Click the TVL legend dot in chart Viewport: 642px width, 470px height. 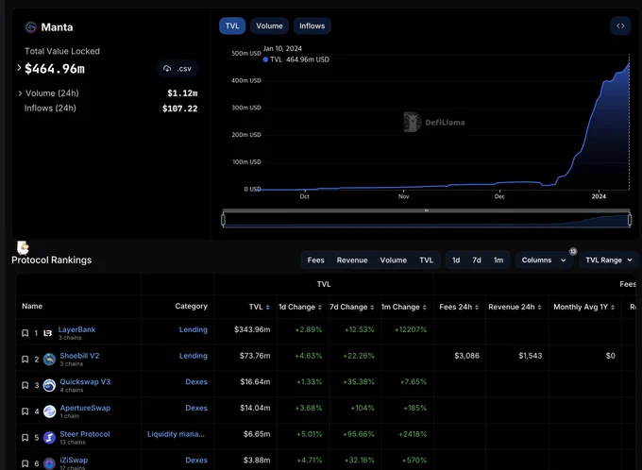coord(265,59)
